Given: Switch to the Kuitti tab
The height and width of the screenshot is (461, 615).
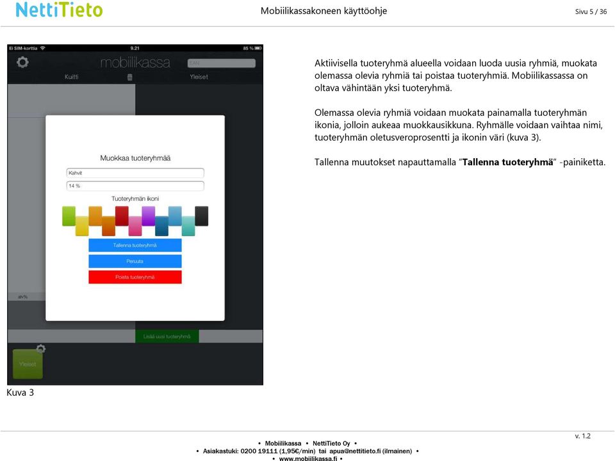Looking at the screenshot, I should [x=71, y=77].
